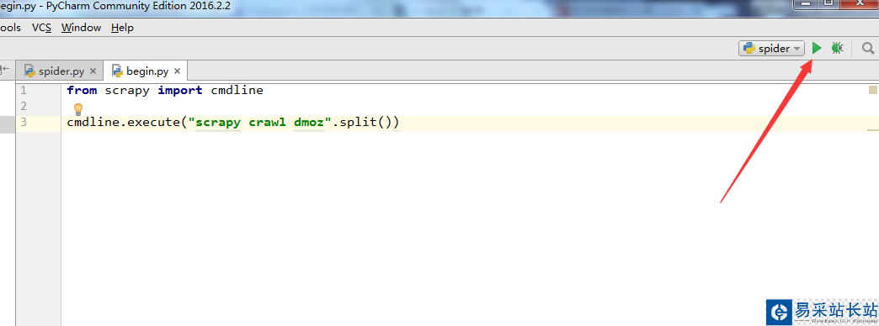Image resolution: width=879 pixels, height=326 pixels.
Task: Open the Help menu
Action: coord(122,28)
